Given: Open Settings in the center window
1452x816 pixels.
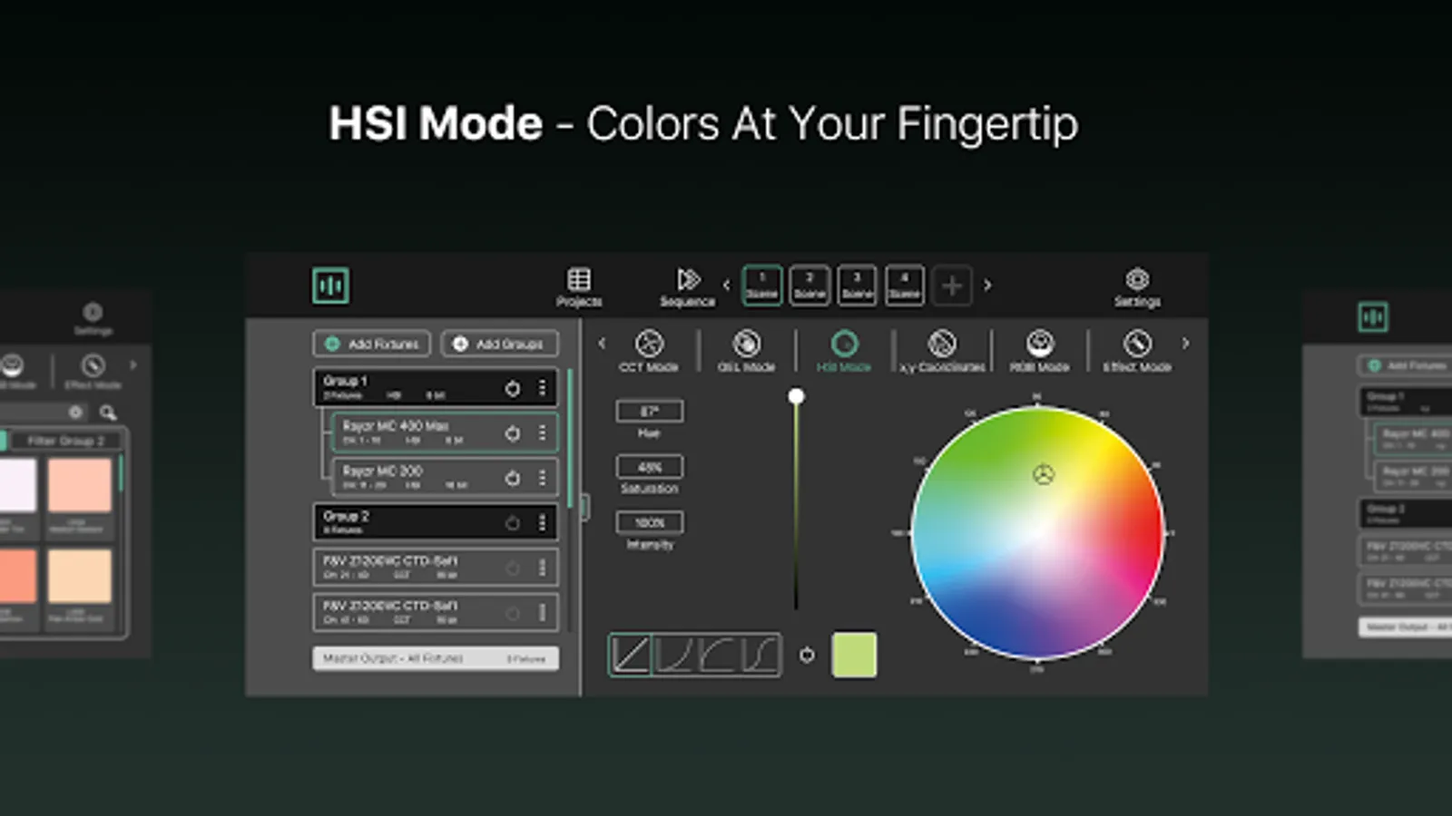Looking at the screenshot, I should tap(1137, 287).
